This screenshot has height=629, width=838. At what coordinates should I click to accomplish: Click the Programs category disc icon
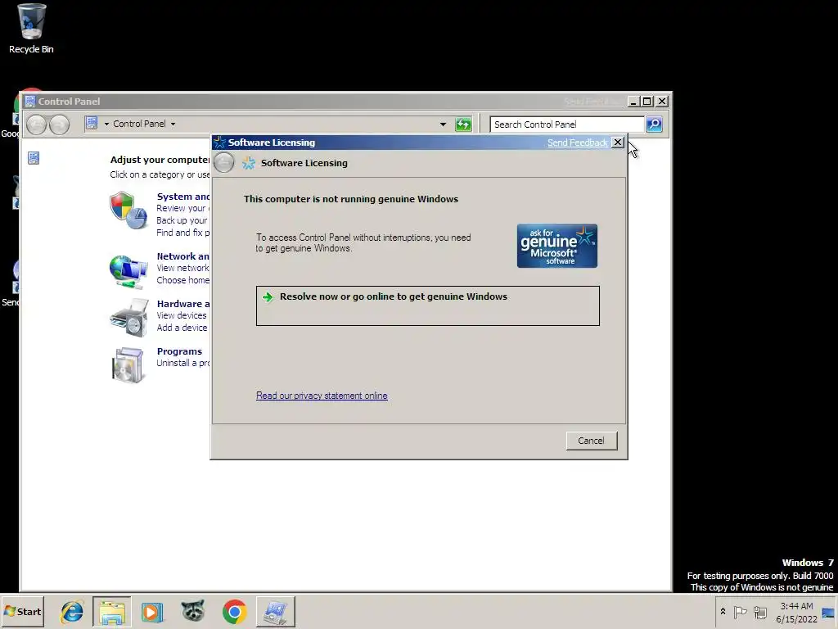(x=128, y=365)
